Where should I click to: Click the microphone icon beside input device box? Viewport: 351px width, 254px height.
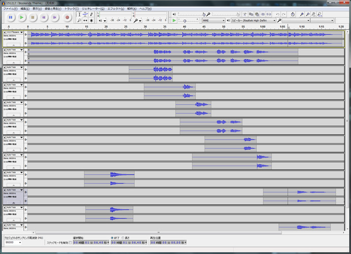(279, 20)
